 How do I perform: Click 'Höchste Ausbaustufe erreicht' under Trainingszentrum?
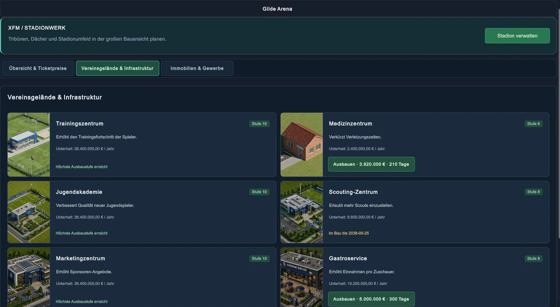[x=82, y=167]
